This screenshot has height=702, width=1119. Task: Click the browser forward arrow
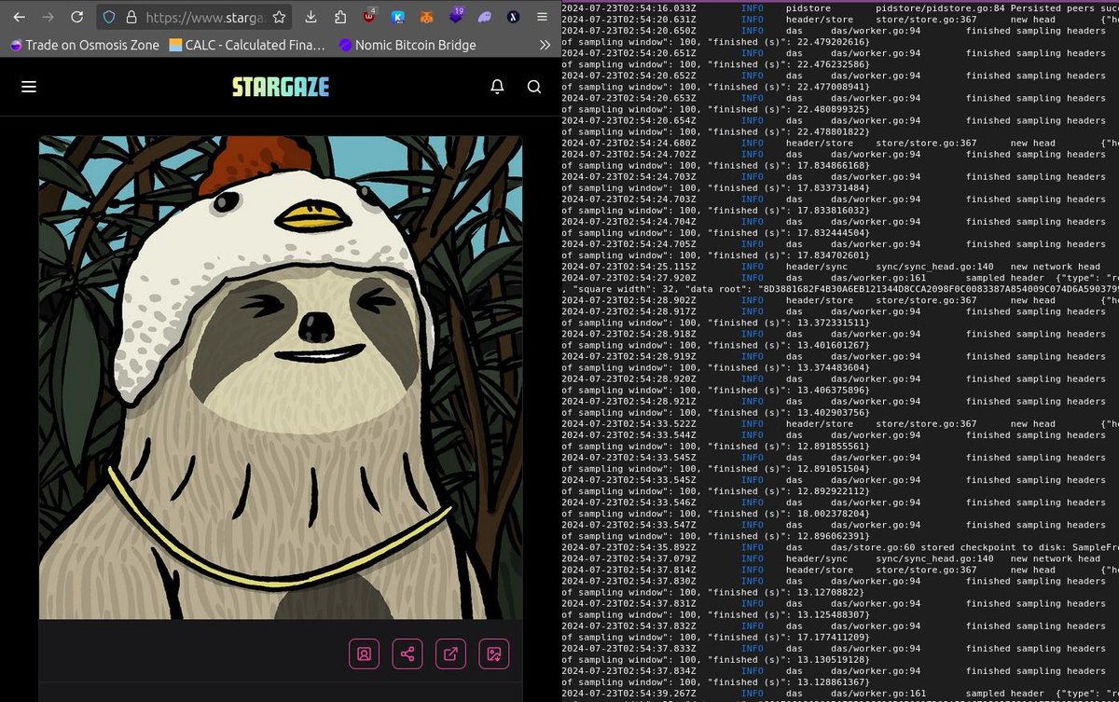tap(48, 17)
